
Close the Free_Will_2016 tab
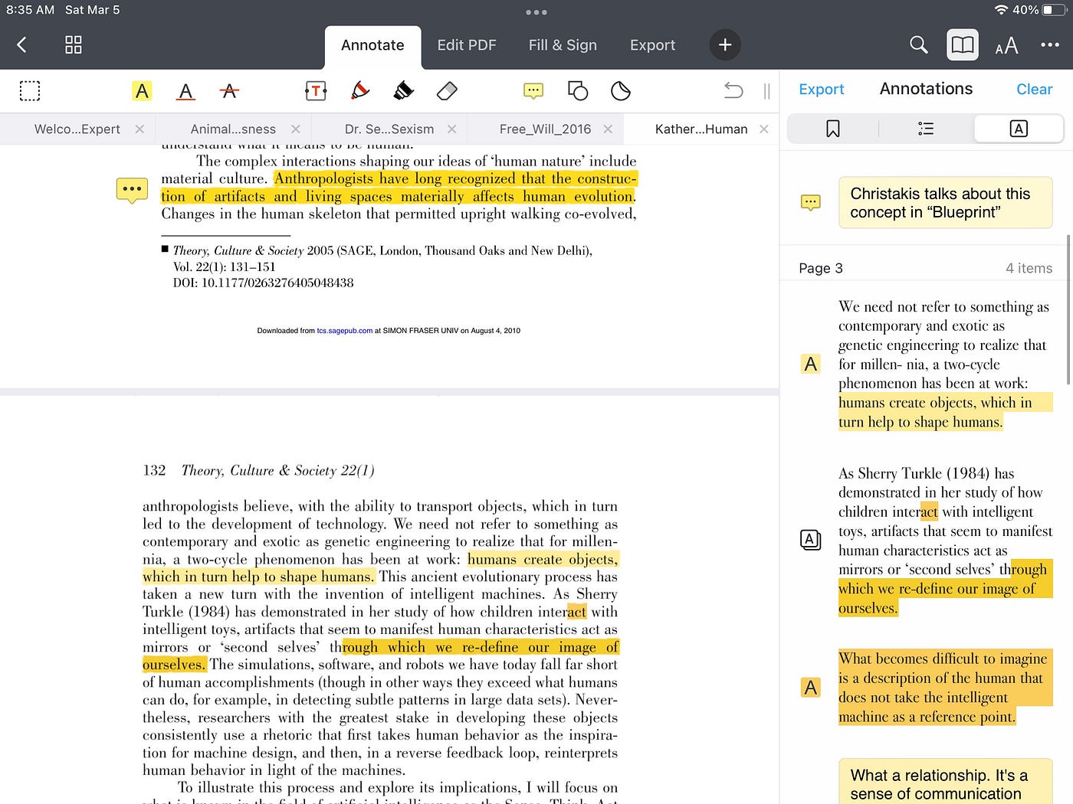point(608,129)
